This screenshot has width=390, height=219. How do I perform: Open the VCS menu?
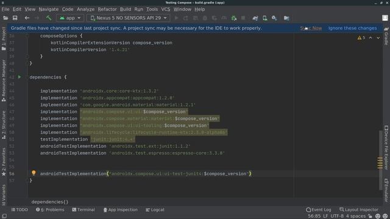[166, 9]
